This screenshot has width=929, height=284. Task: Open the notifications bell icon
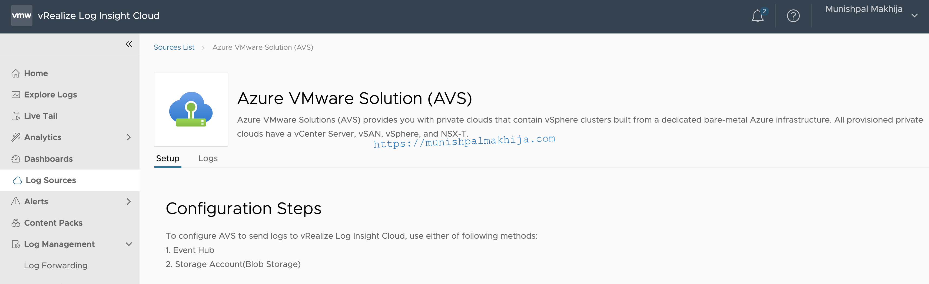click(757, 16)
